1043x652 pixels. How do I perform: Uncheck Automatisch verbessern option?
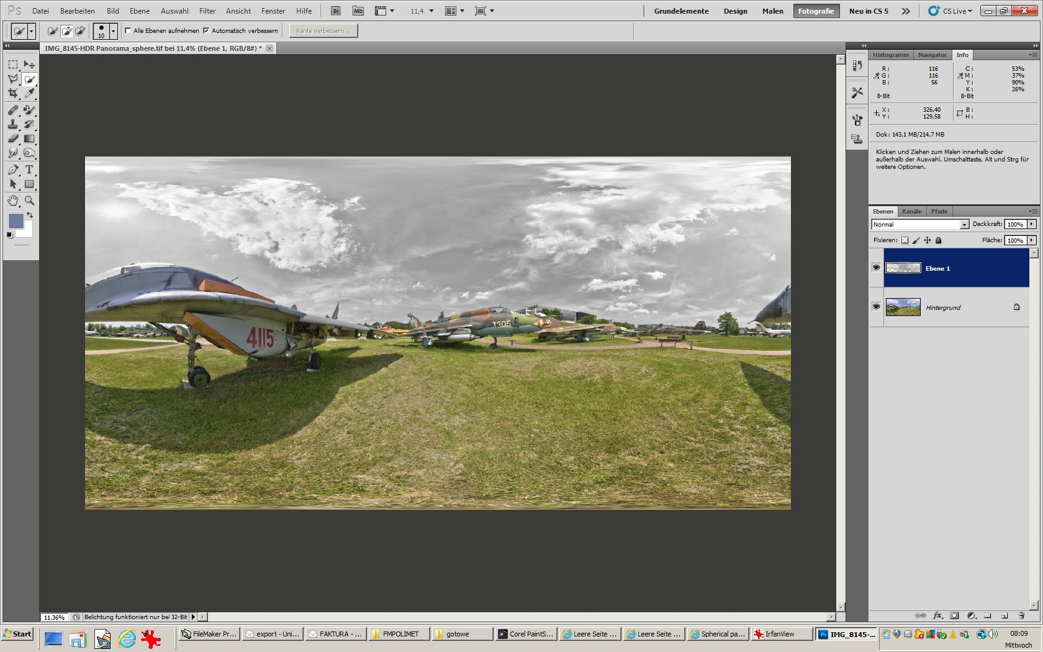[x=206, y=30]
